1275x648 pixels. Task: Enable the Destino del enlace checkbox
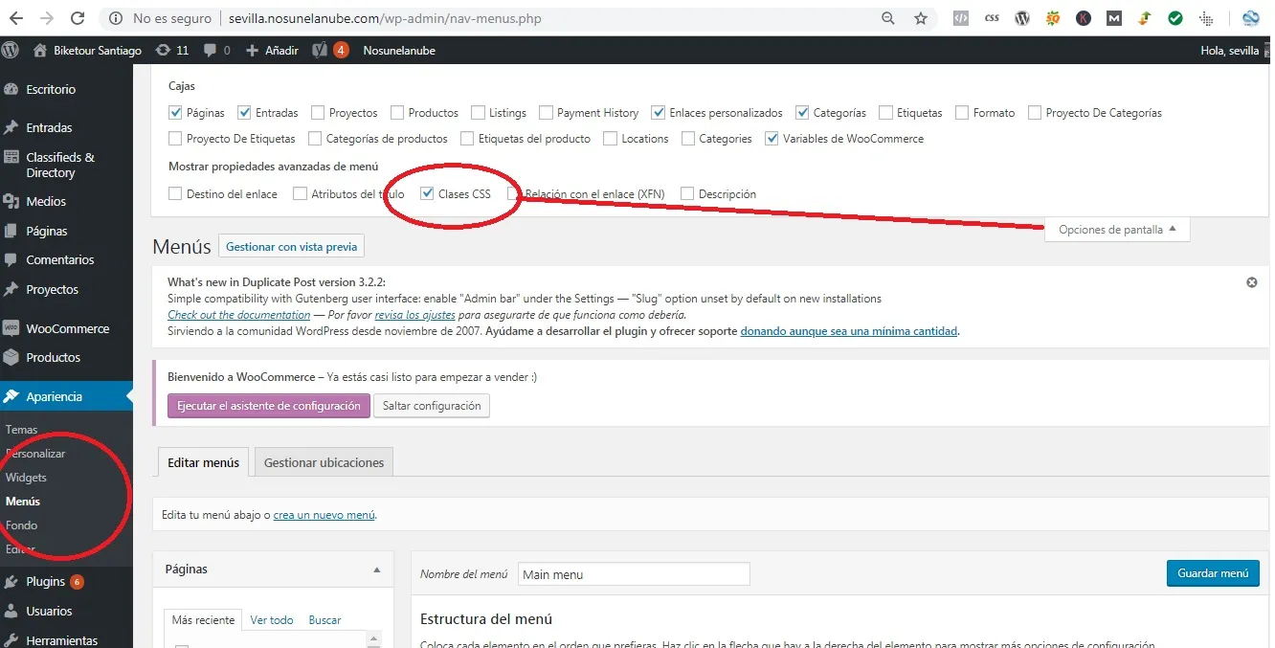pos(175,193)
